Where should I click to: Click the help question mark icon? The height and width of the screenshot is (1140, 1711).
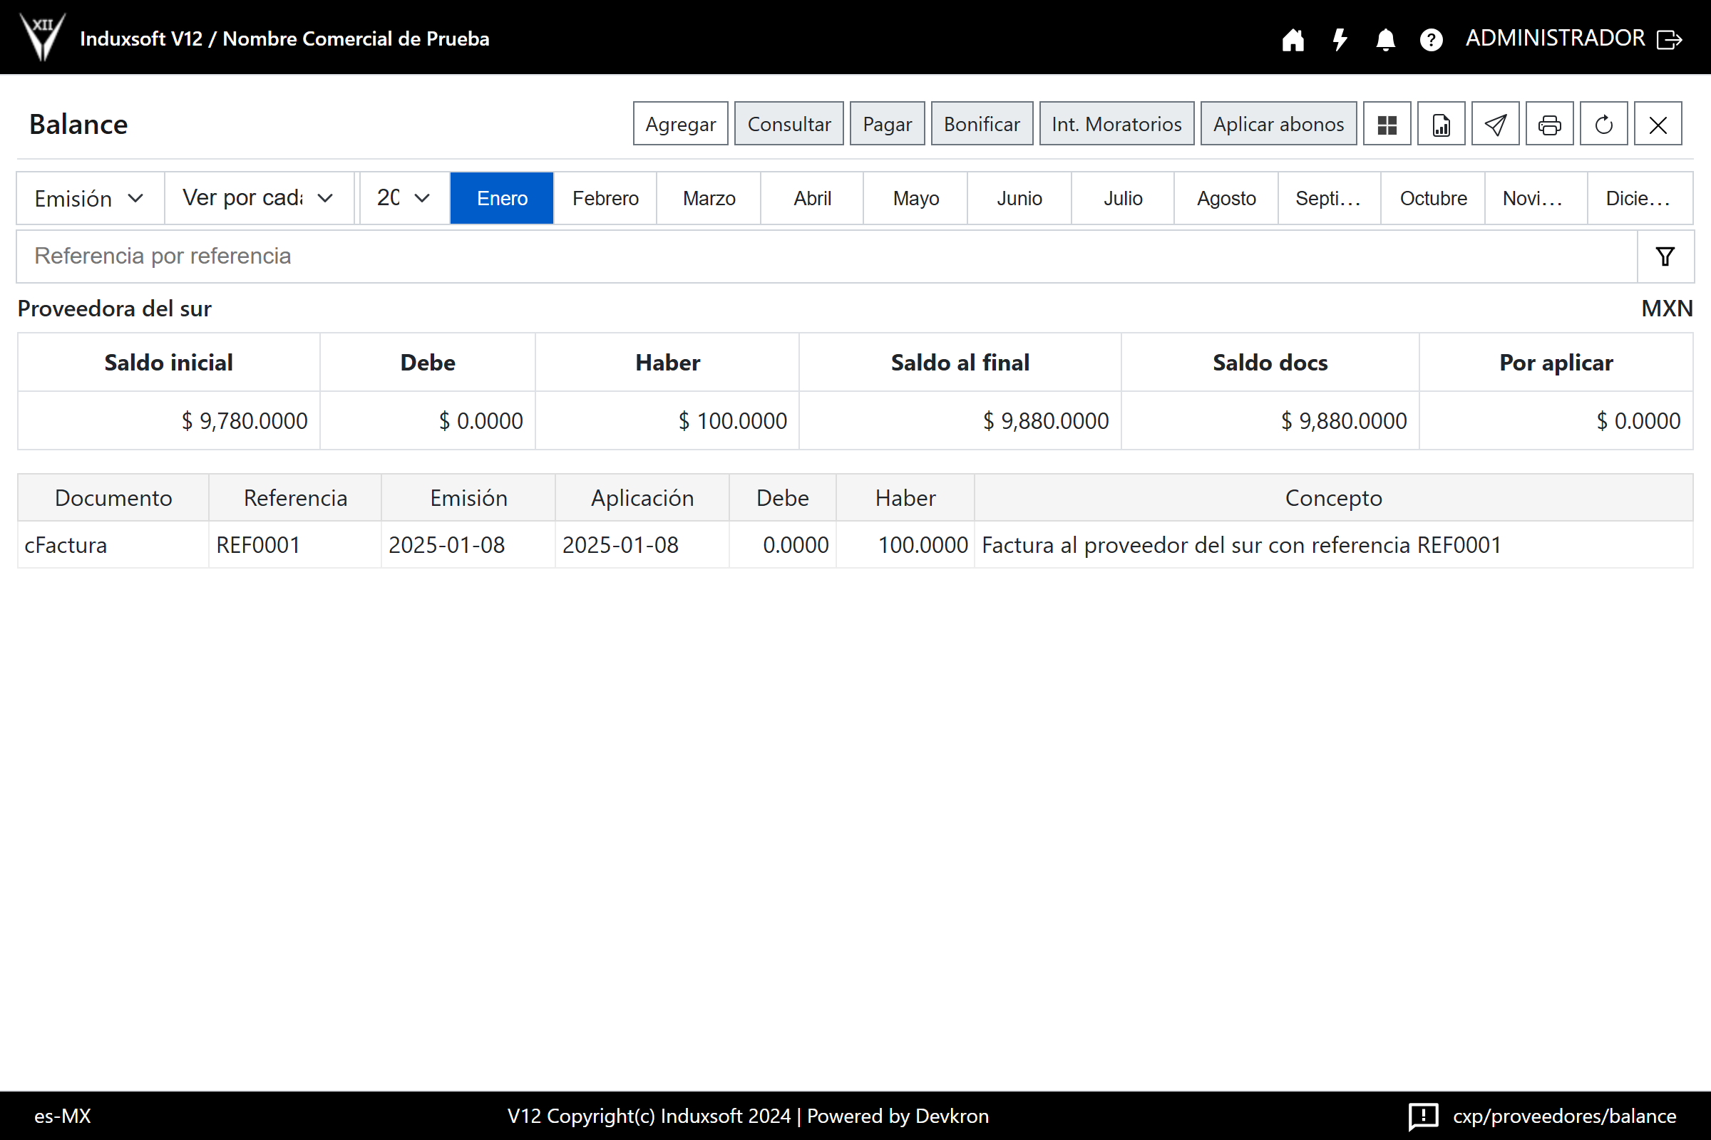click(1431, 39)
